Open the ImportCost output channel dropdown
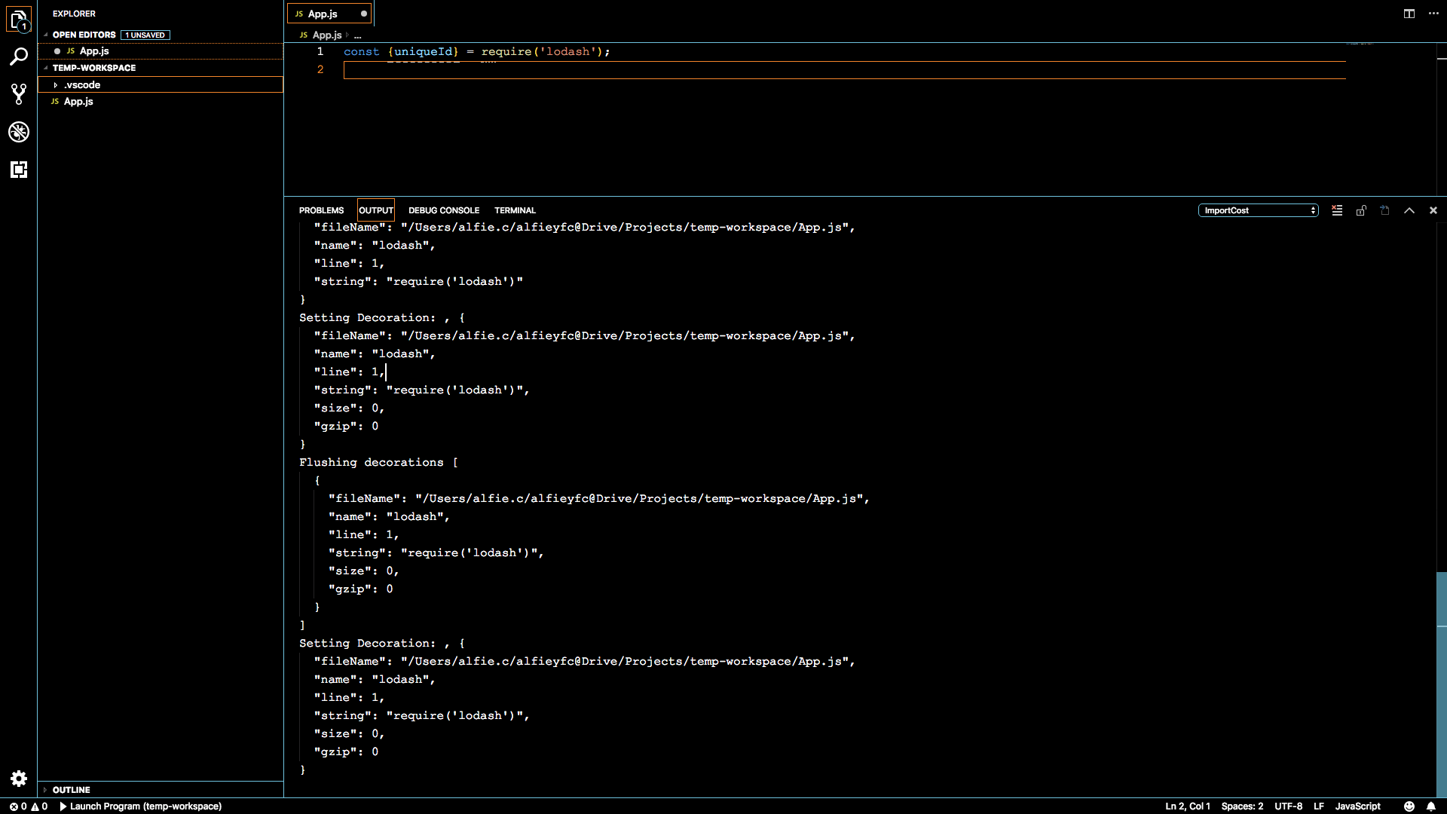 (x=1258, y=210)
